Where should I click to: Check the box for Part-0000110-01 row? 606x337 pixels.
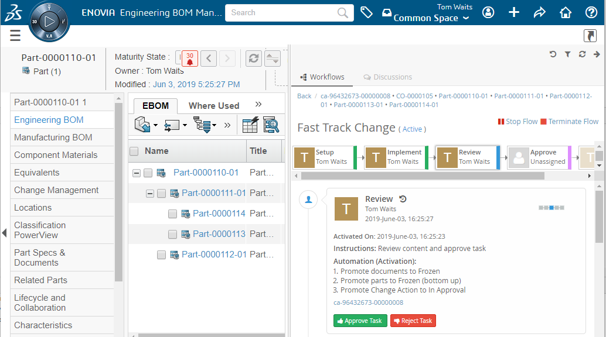pos(148,173)
